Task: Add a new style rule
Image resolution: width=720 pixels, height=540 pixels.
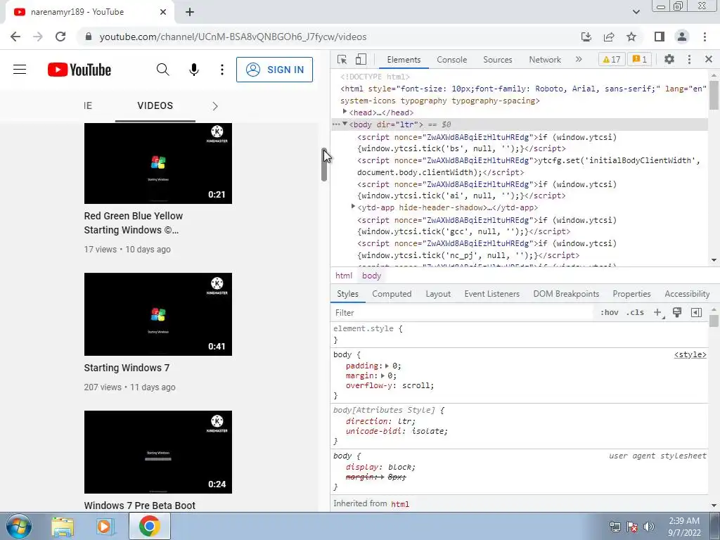Action: pyautogui.click(x=657, y=313)
